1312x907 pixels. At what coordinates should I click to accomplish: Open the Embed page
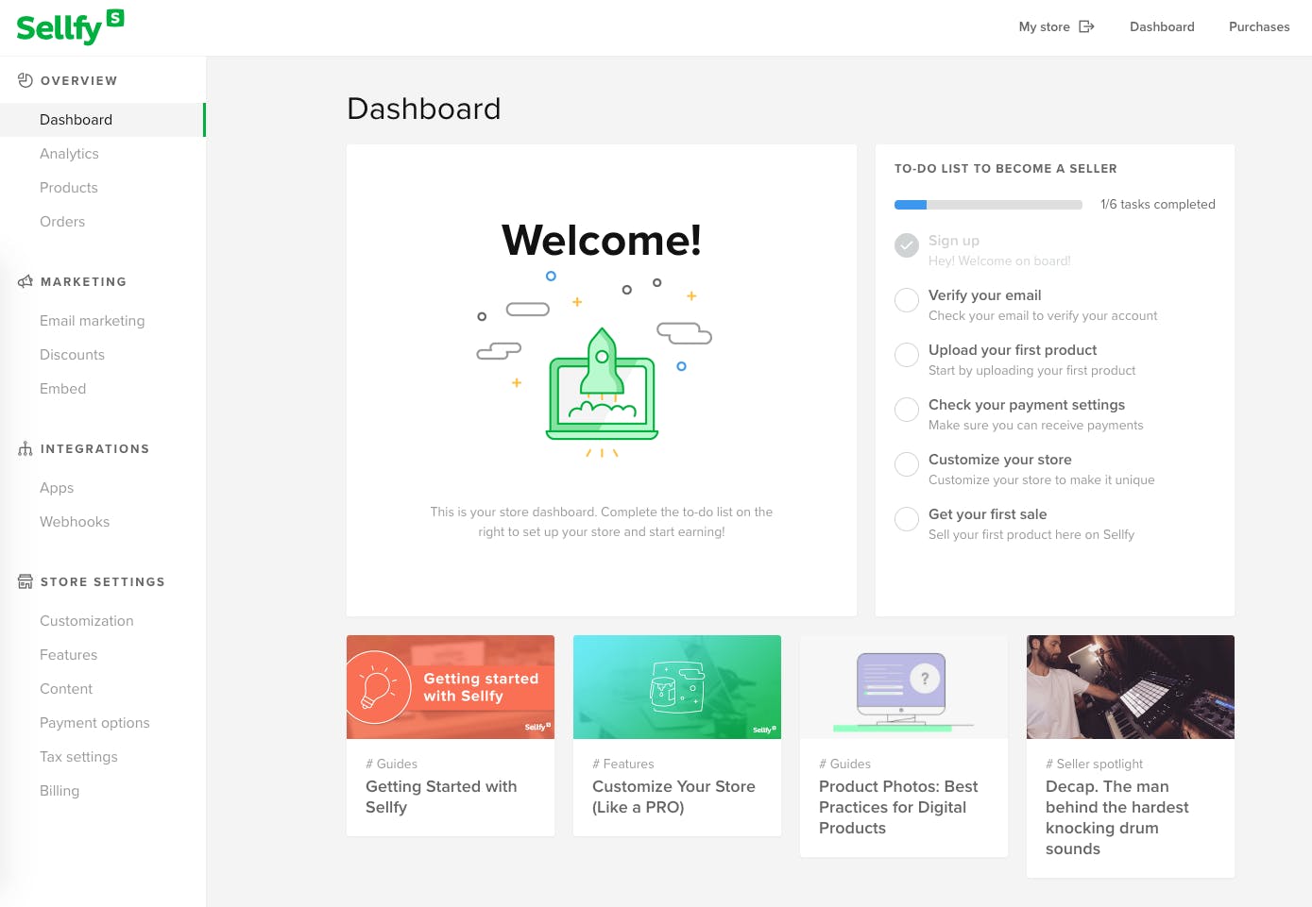tap(62, 389)
